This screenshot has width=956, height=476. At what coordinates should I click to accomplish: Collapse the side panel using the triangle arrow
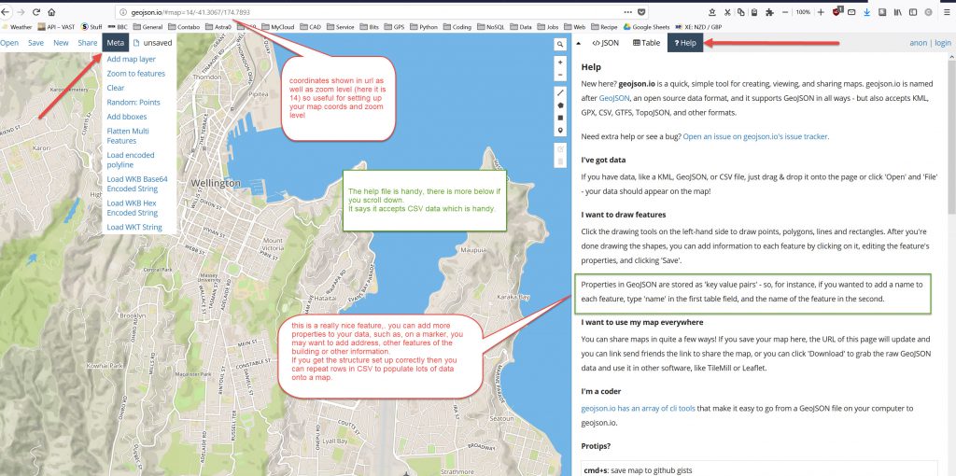[x=579, y=43]
